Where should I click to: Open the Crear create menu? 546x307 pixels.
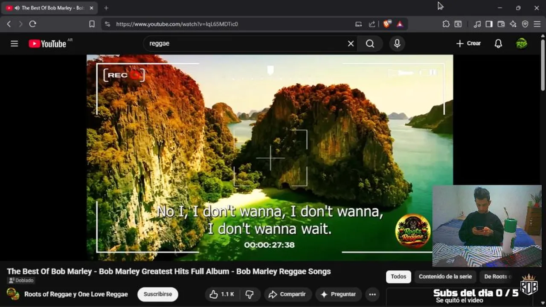pos(468,43)
